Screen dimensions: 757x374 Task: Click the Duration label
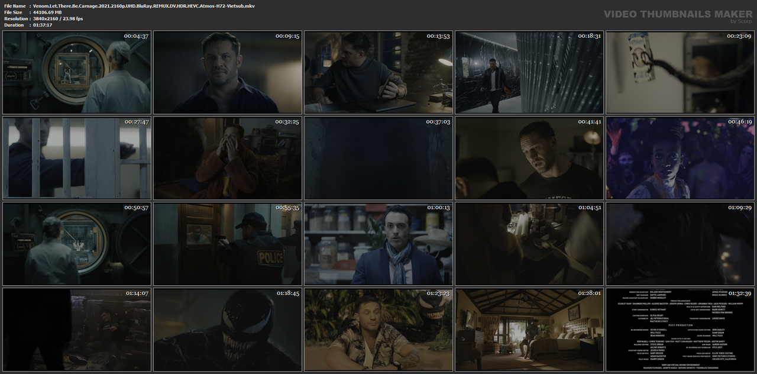click(x=14, y=25)
